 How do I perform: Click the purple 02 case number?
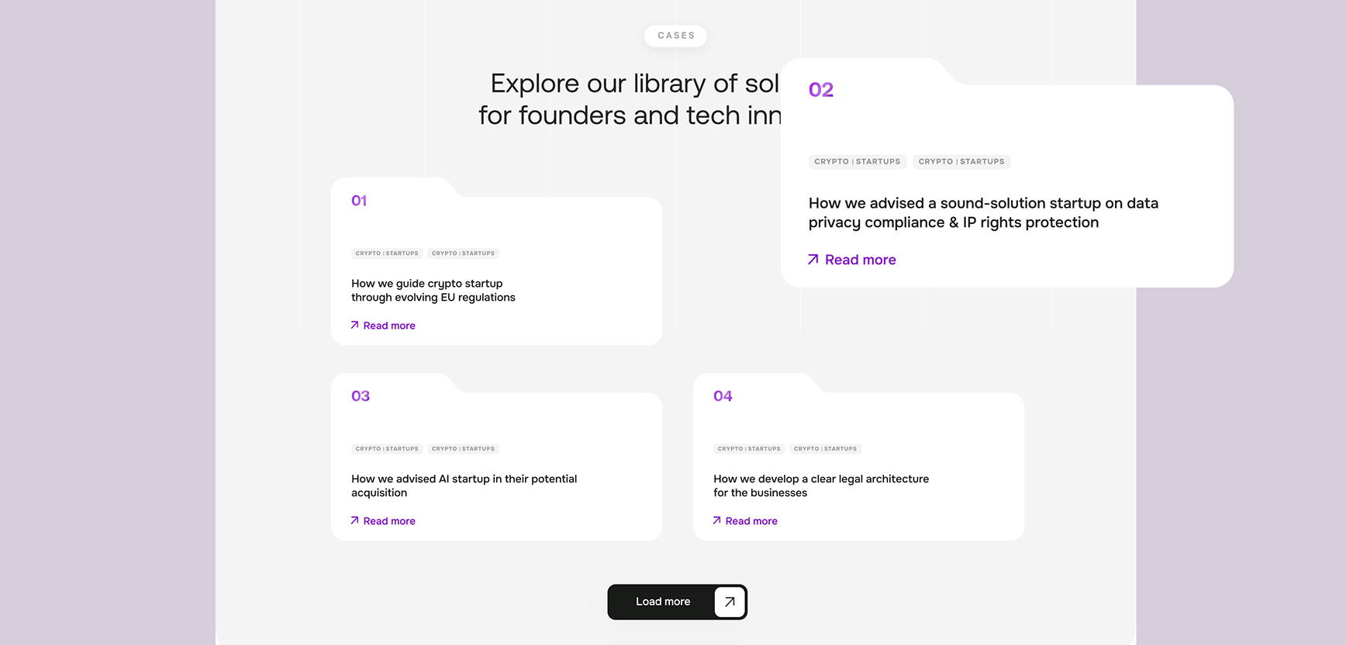point(821,90)
